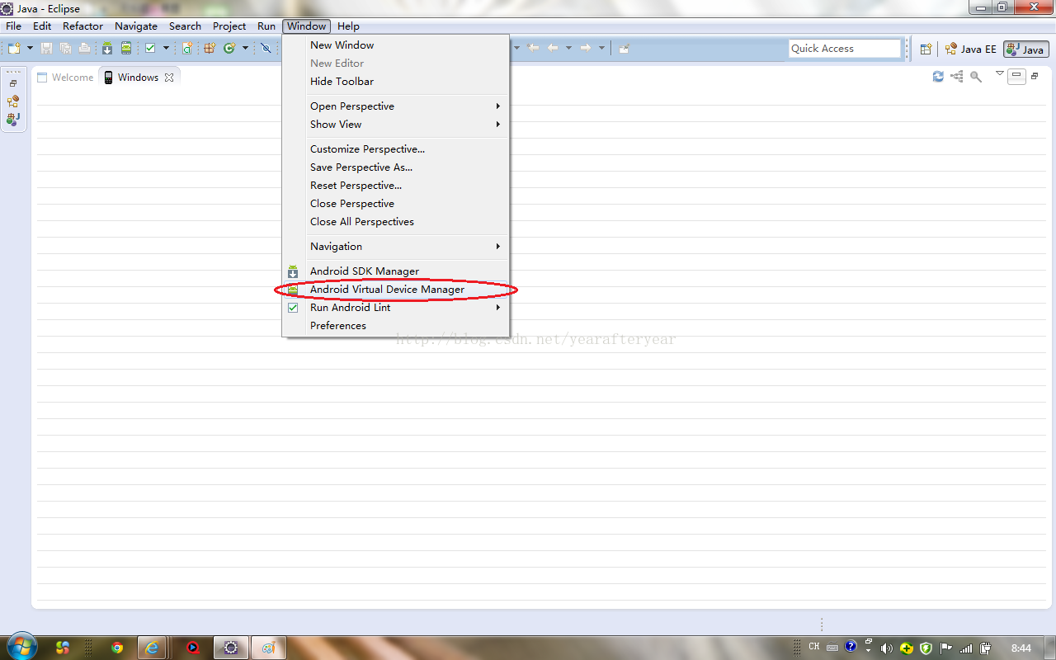Open Java EE hierarchy icon in left sidebar
This screenshot has height=660, width=1056.
pos(13,101)
